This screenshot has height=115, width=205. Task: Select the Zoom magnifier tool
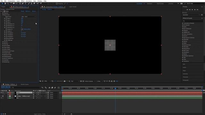pyautogui.click(x=8, y=4)
